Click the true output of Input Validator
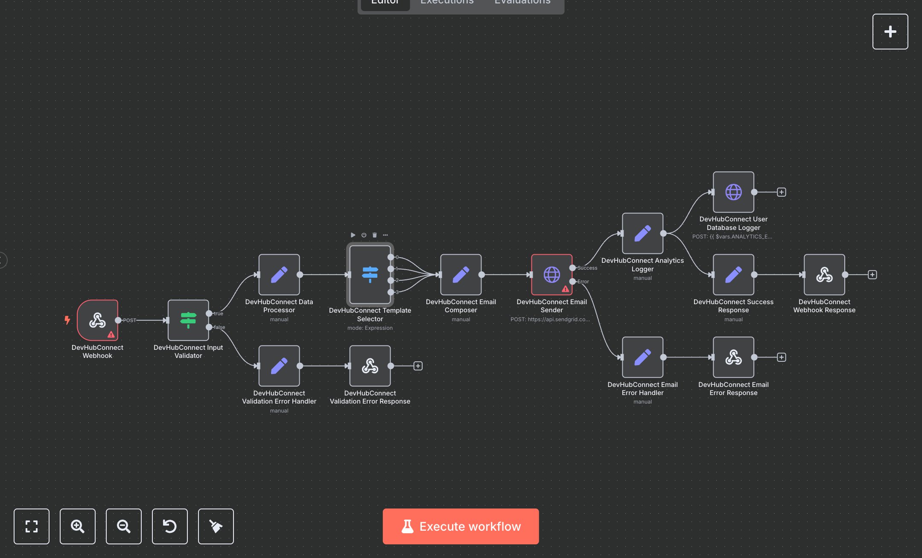Viewport: 922px width, 558px height. (209, 314)
